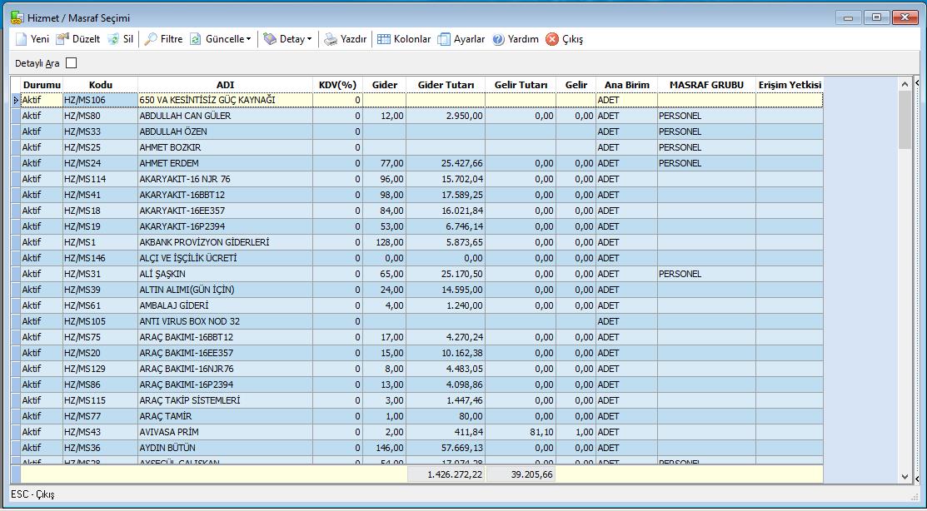
Task: Expand the Güncelle dropdown arrow
Action: click(249, 40)
